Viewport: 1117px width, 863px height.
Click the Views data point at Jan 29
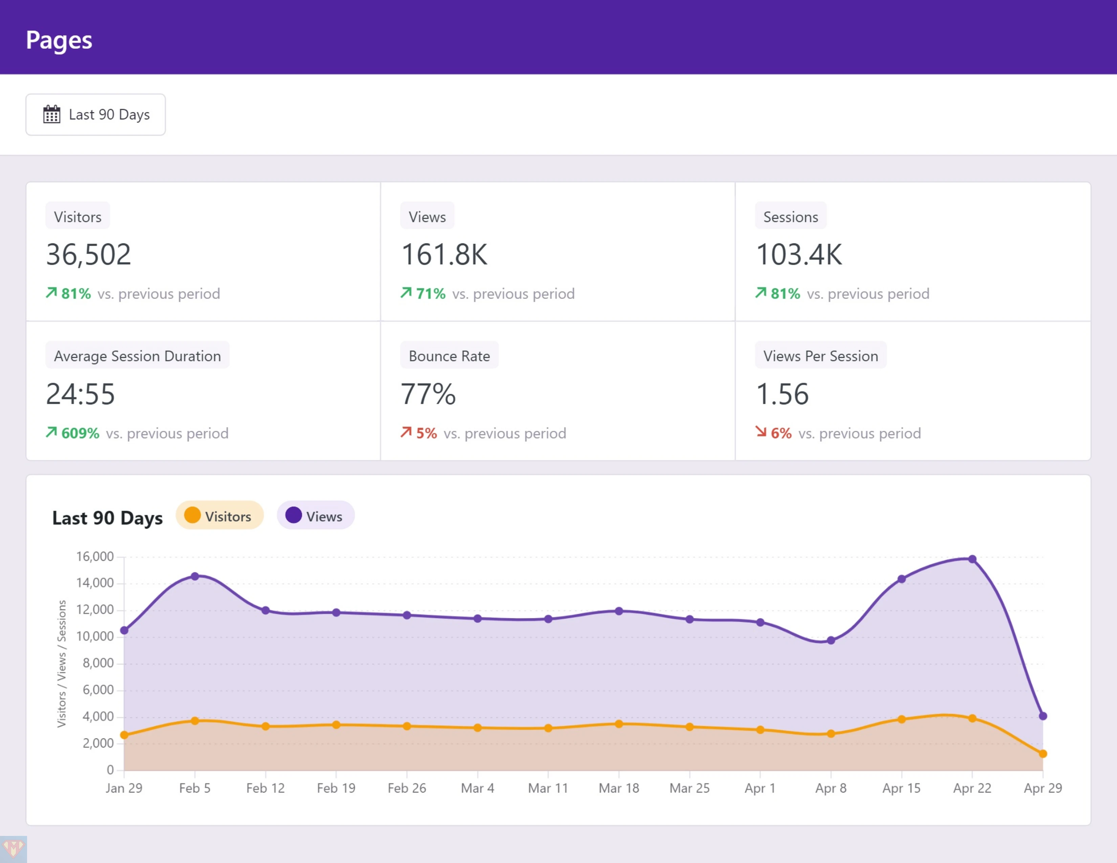click(124, 630)
